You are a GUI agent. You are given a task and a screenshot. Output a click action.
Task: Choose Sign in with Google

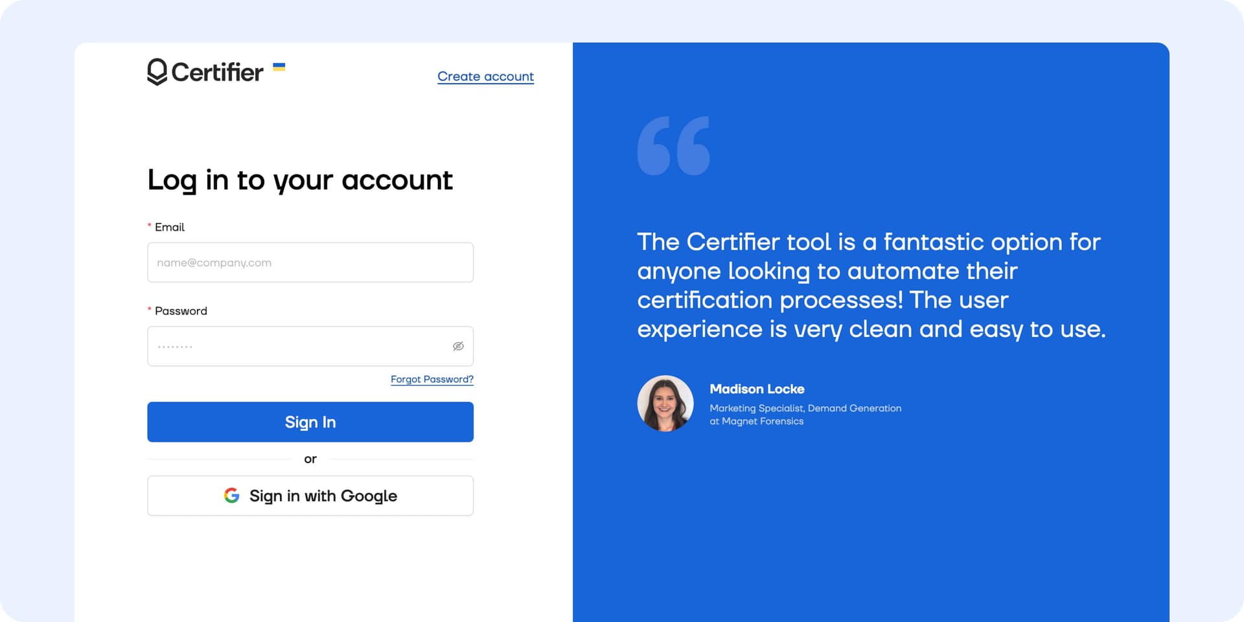tap(310, 496)
